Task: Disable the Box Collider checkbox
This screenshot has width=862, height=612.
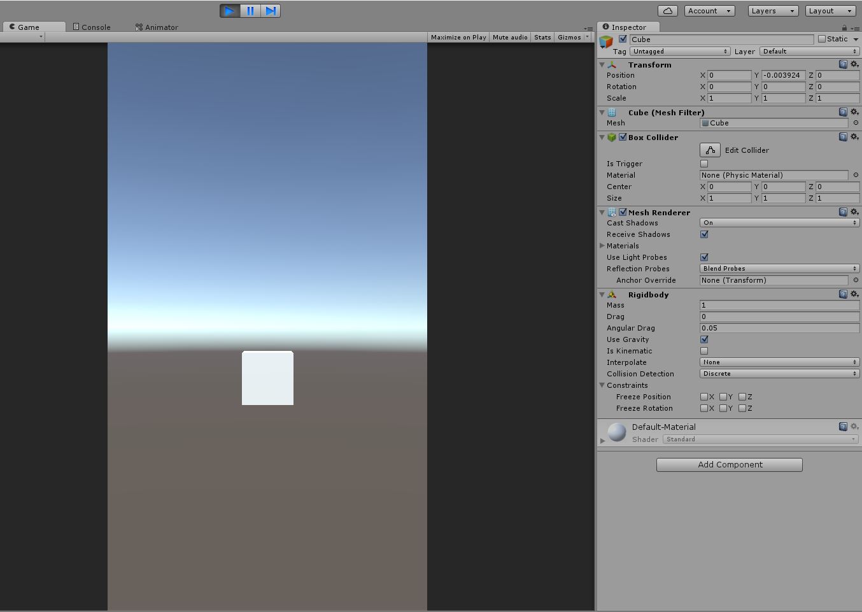Action: [623, 137]
